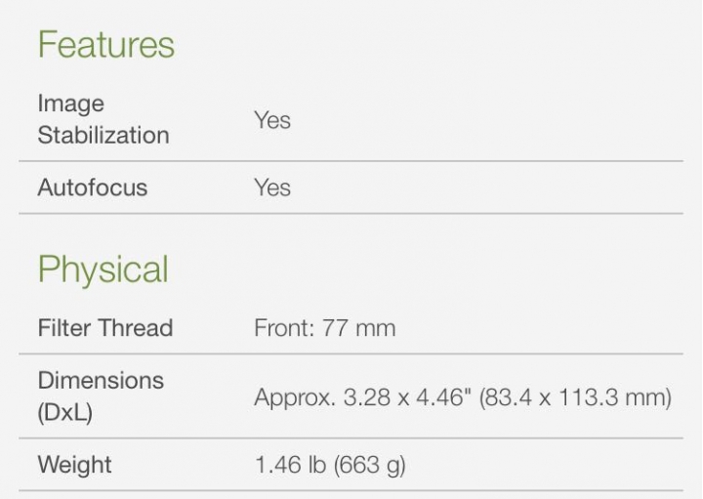This screenshot has width=703, height=499.
Task: Click the word Stabilization
Action: pos(103,135)
